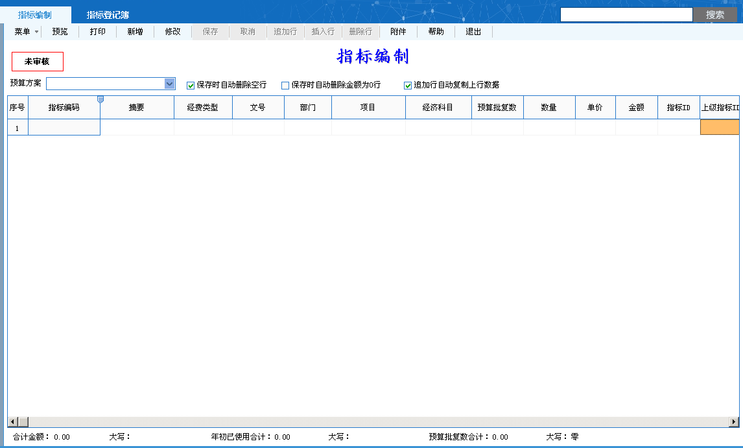Image resolution: width=743 pixels, height=448 pixels.
Task: Click the 文号 column header
Action: (258, 108)
